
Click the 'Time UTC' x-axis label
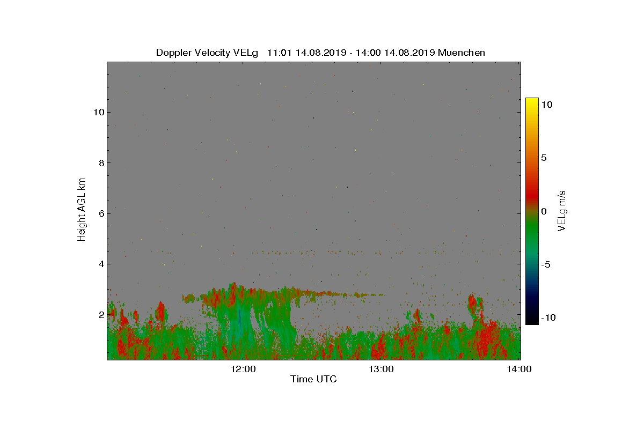pos(313,380)
